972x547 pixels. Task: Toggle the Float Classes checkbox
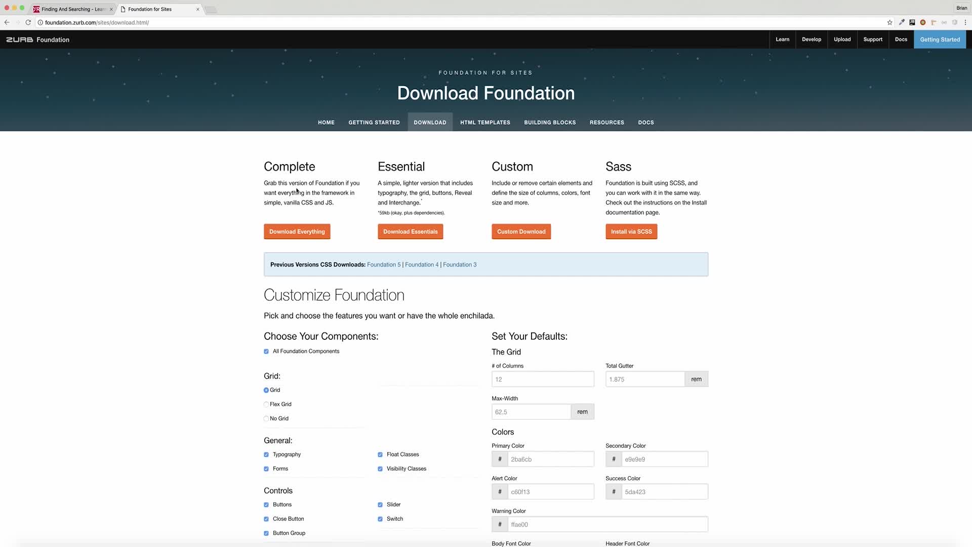click(380, 455)
